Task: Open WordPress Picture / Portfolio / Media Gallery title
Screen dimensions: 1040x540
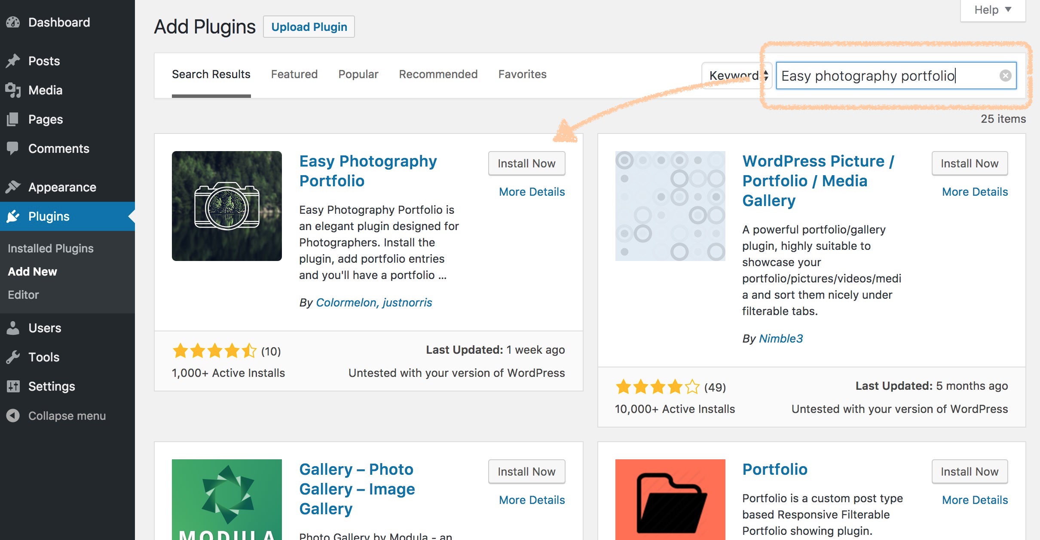Action: [x=818, y=181]
